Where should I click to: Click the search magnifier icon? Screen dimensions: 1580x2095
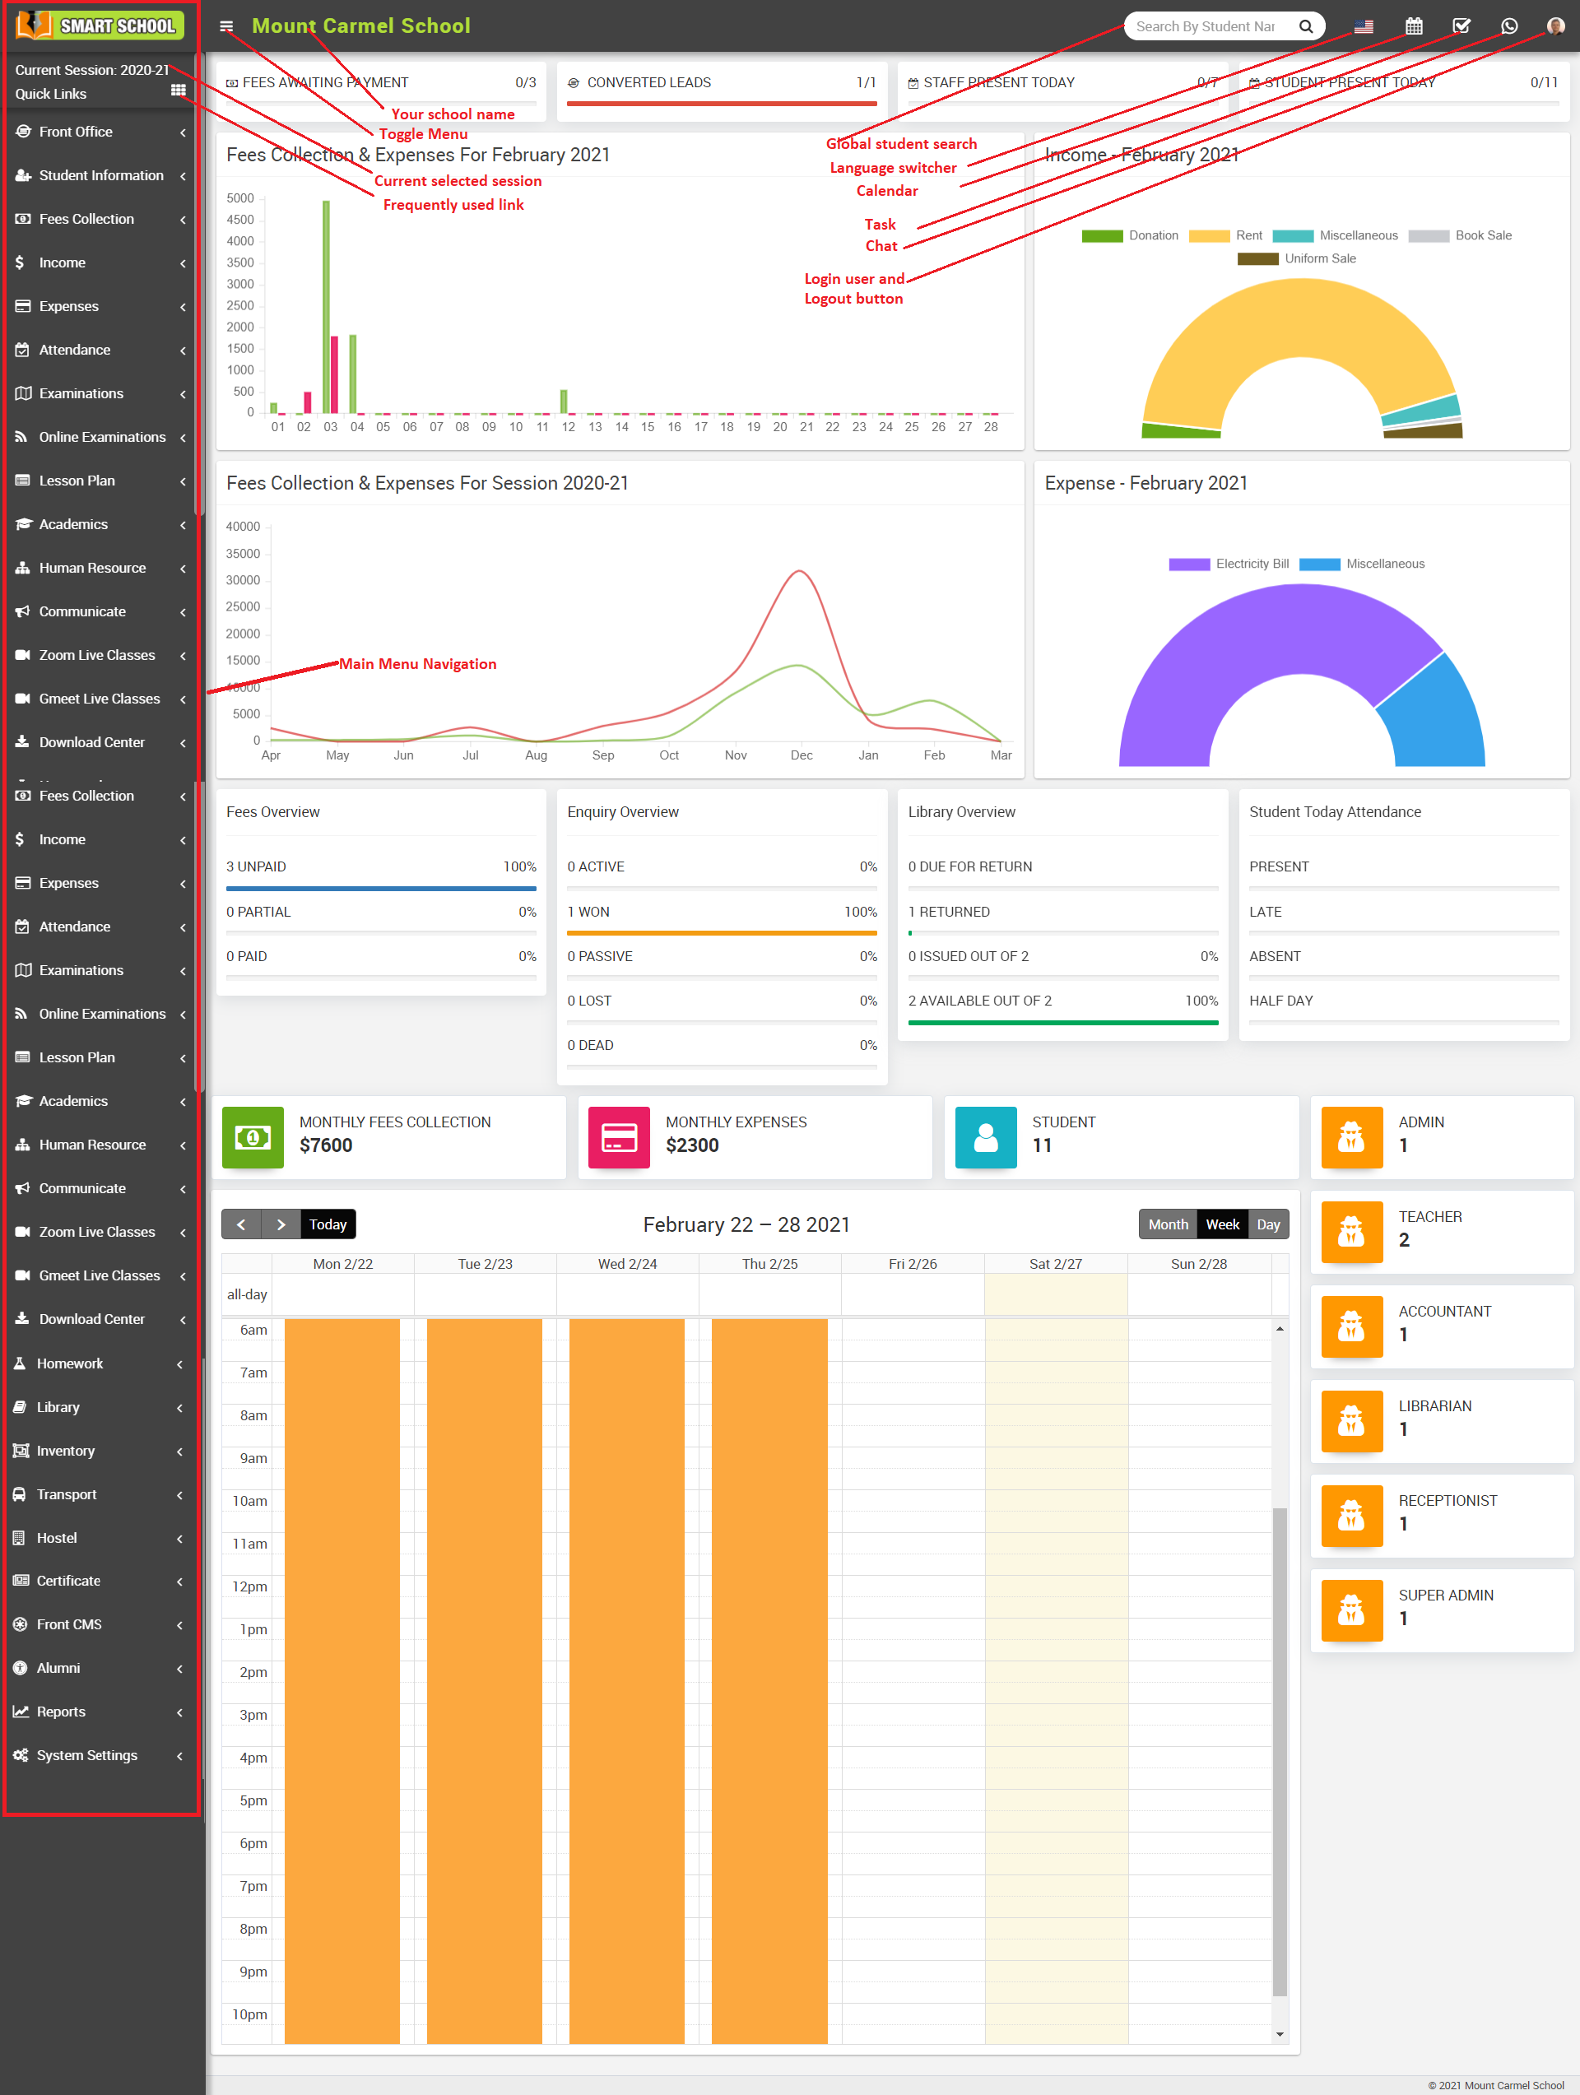[x=1305, y=26]
